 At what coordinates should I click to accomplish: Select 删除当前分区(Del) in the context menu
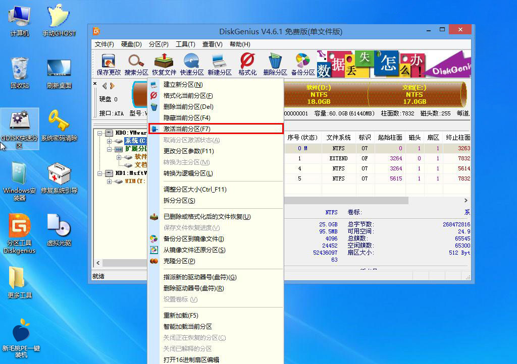(x=216, y=107)
